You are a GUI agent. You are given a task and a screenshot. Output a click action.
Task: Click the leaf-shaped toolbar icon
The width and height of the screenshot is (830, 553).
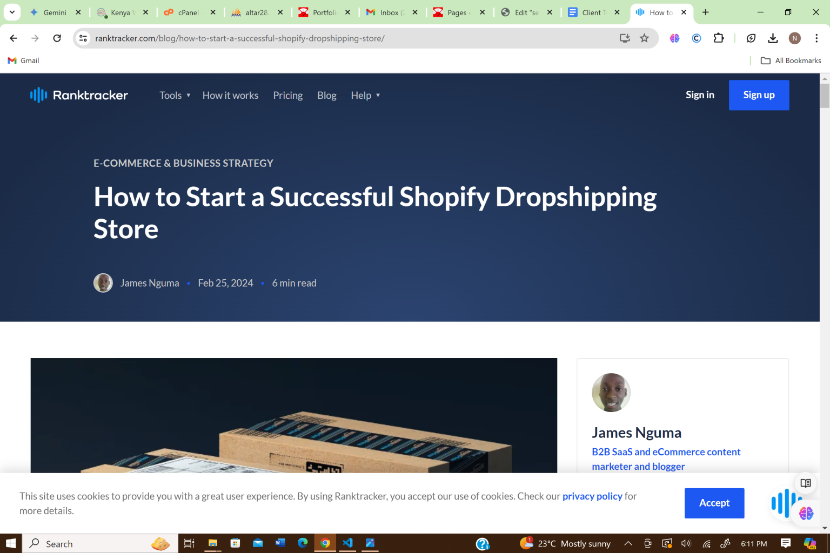(x=751, y=38)
